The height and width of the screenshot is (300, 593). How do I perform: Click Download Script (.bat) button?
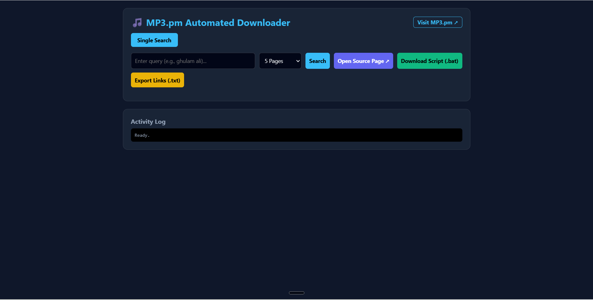coord(430,61)
